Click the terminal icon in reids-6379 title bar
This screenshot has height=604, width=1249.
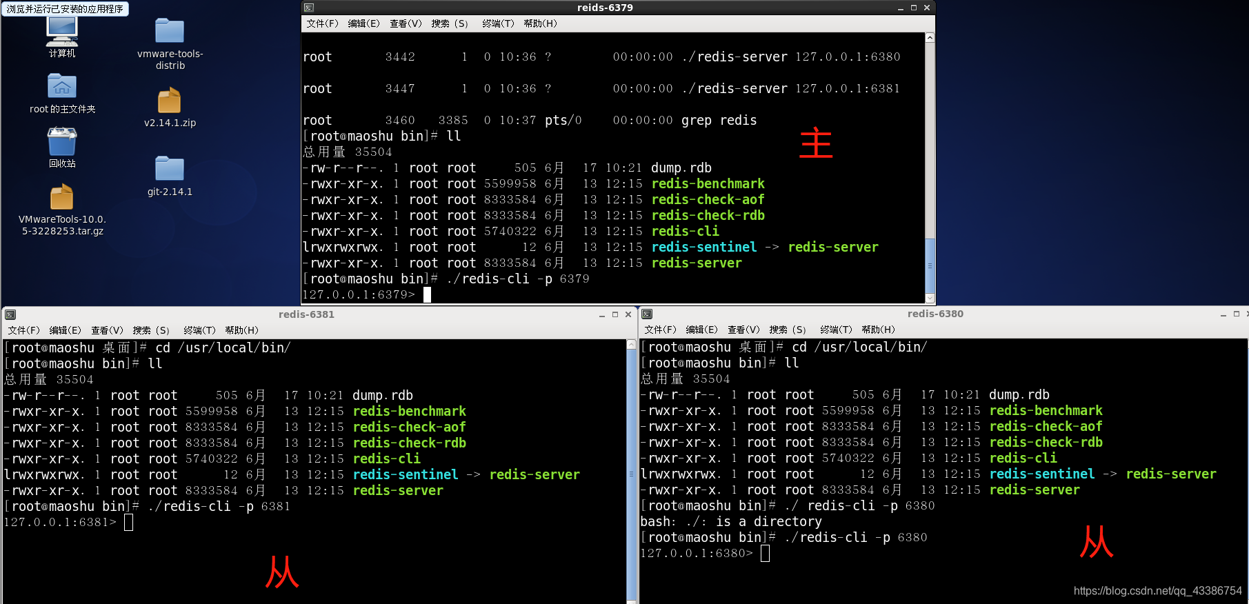(x=309, y=8)
